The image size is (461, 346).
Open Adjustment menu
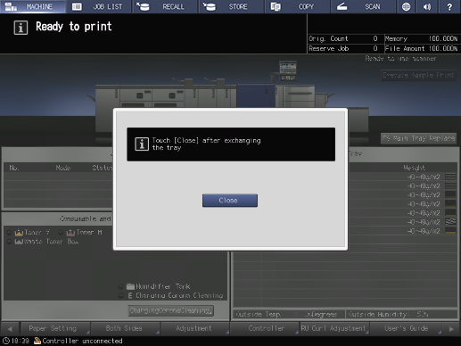(x=195, y=328)
